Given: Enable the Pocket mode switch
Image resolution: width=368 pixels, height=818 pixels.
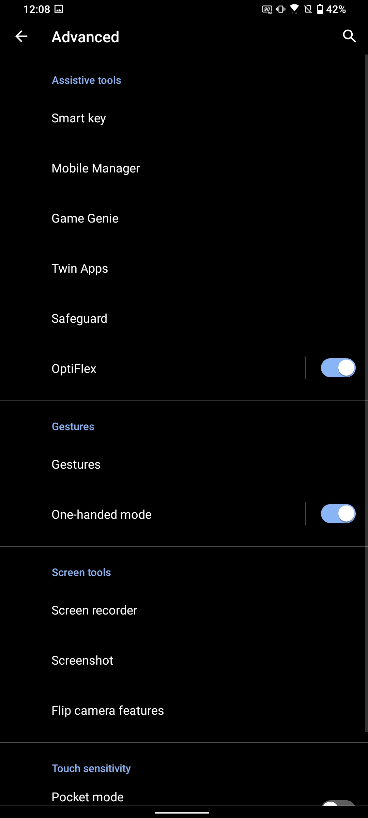Looking at the screenshot, I should click(338, 802).
